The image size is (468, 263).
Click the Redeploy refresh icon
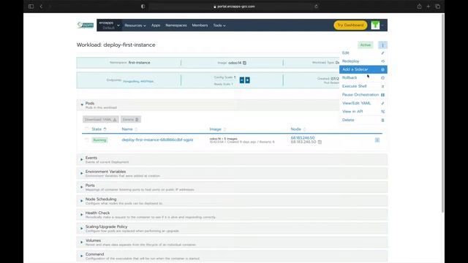pos(382,61)
